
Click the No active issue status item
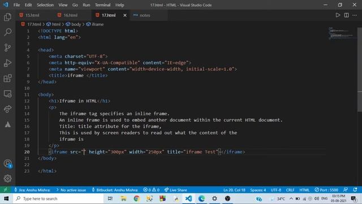(x=71, y=190)
